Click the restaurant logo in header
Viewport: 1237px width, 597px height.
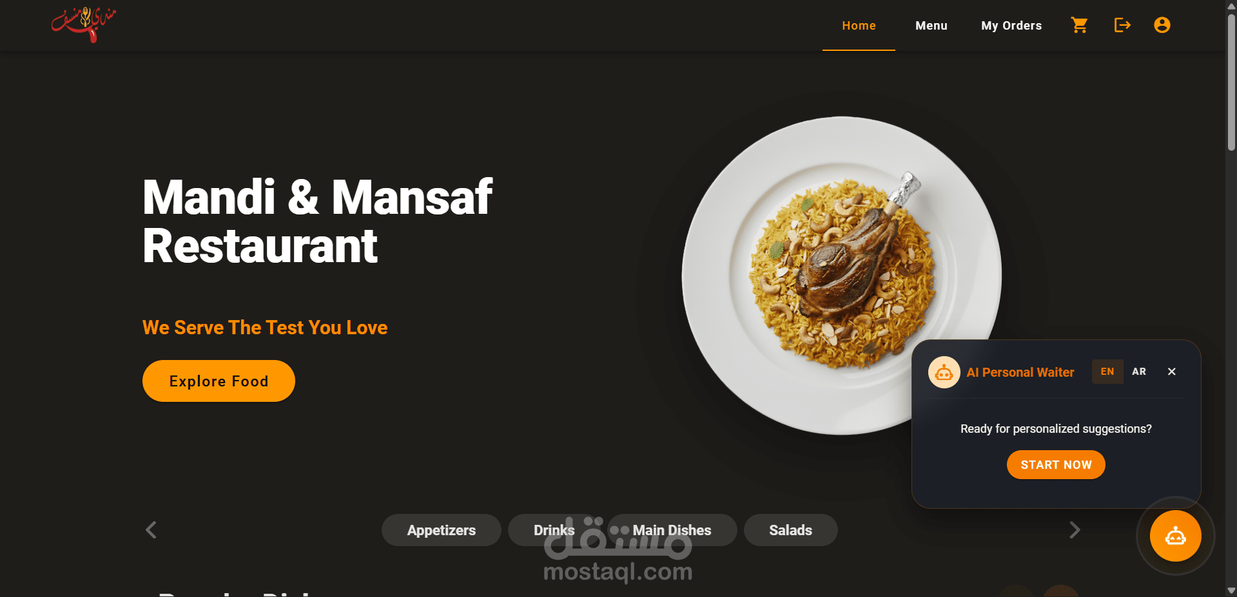[x=84, y=24]
